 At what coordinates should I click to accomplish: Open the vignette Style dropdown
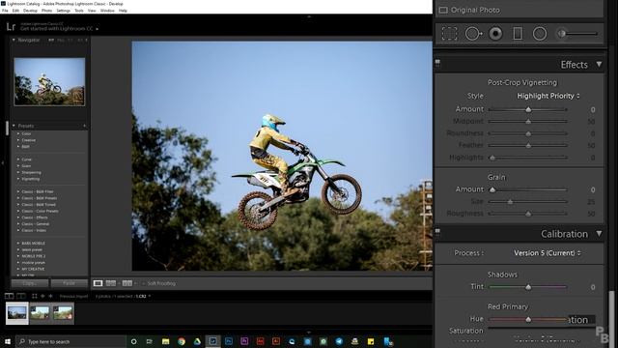click(548, 96)
